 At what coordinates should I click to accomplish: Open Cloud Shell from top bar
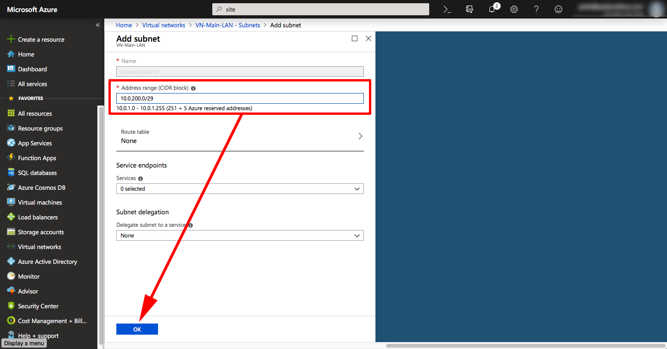447,9
